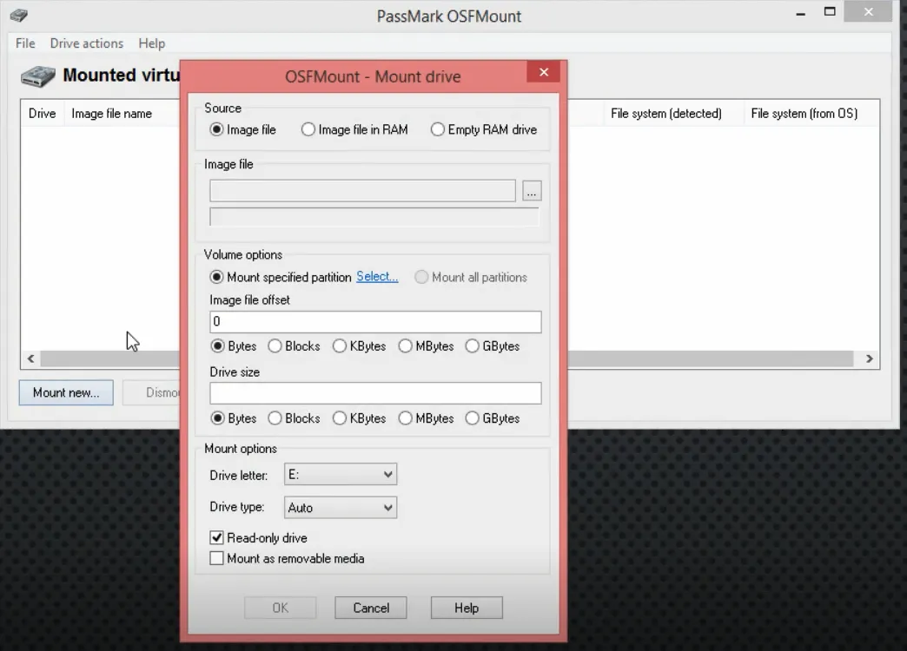Open the File menu
Image resolution: width=907 pixels, height=651 pixels.
tap(25, 43)
